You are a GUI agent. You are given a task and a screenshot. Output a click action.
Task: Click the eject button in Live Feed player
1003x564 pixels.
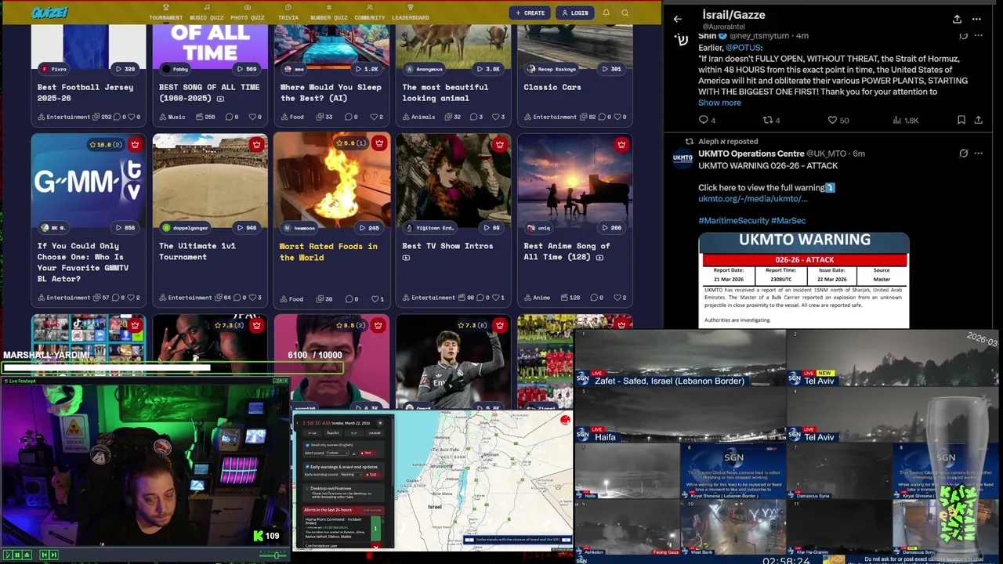[x=27, y=555]
